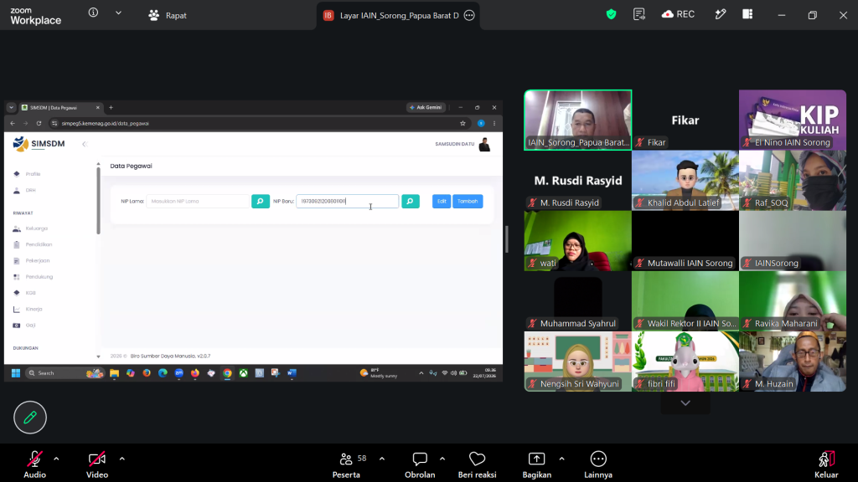858x482 pixels.
Task: Click the green encryption shield icon
Action: click(x=611, y=15)
